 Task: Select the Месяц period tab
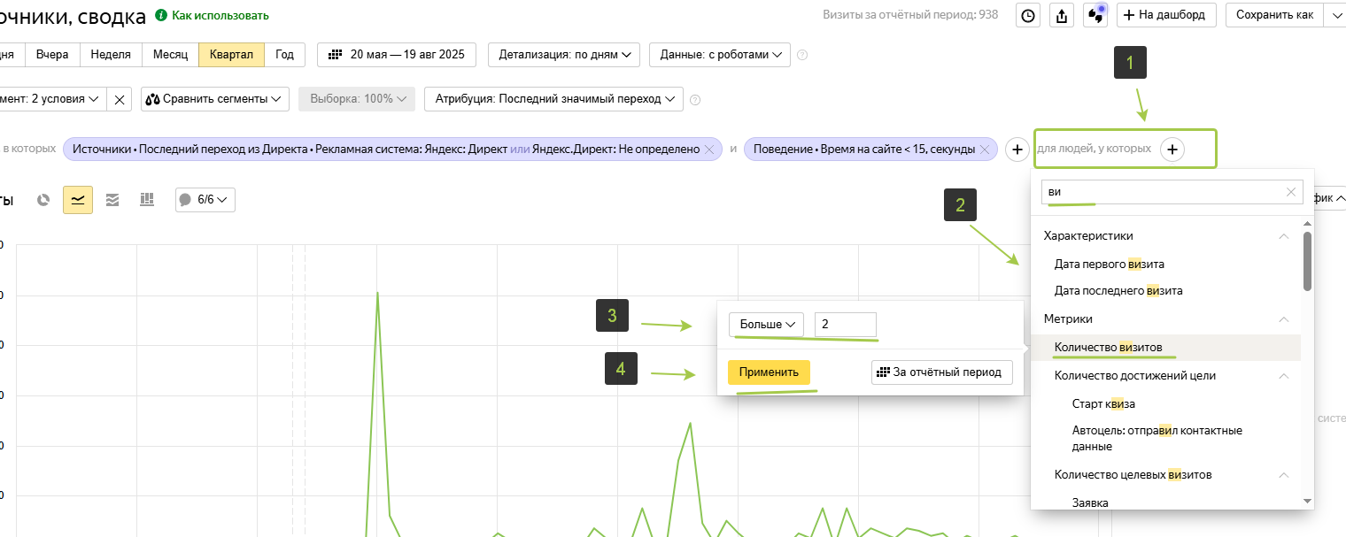tap(170, 54)
